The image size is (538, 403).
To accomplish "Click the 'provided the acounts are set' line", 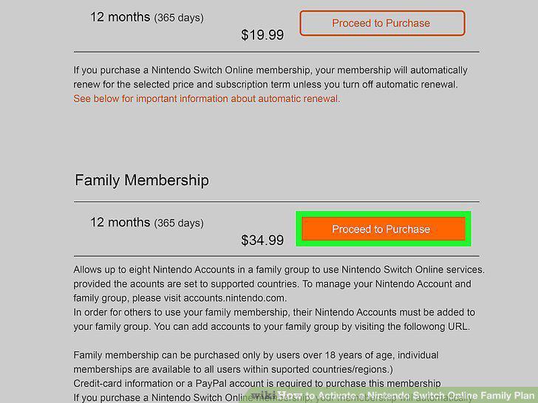I will click(272, 284).
